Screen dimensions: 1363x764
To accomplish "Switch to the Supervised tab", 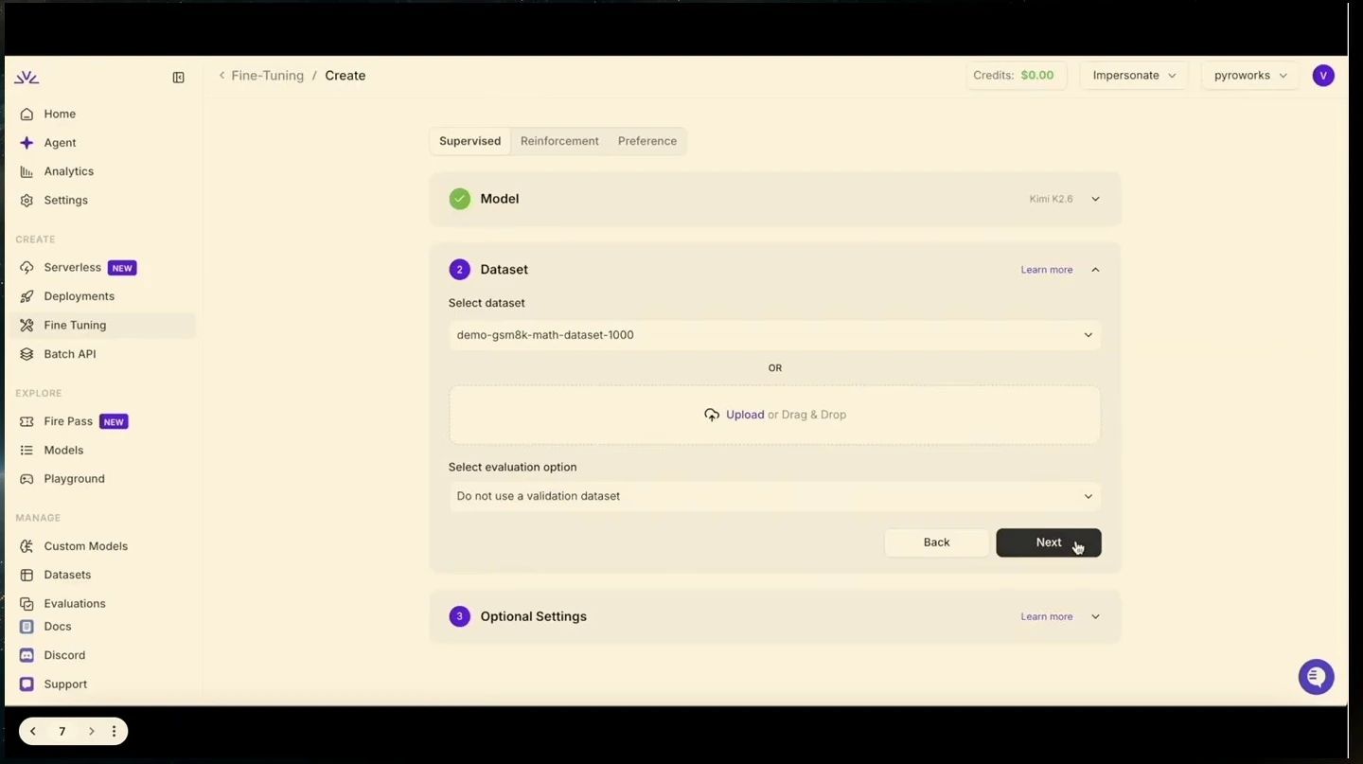I will tap(469, 141).
